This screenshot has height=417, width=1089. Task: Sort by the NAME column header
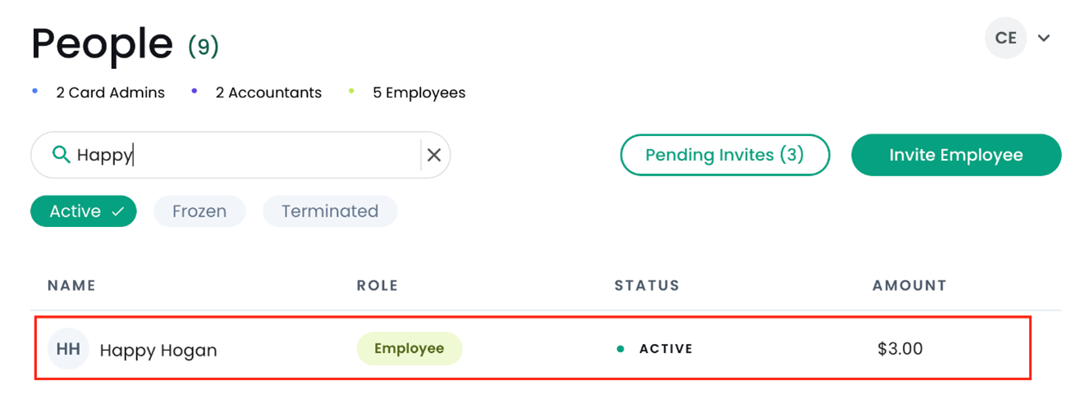pyautogui.click(x=71, y=286)
